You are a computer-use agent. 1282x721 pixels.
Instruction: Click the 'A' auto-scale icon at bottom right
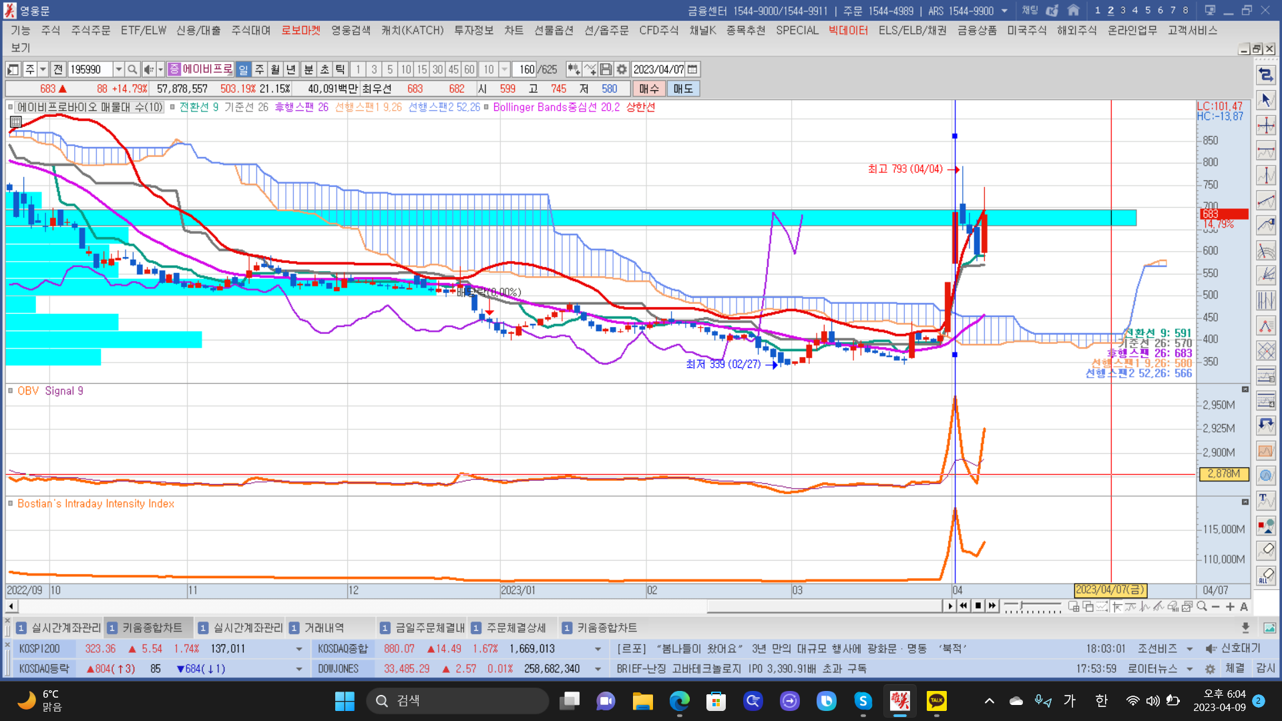[x=1244, y=606]
